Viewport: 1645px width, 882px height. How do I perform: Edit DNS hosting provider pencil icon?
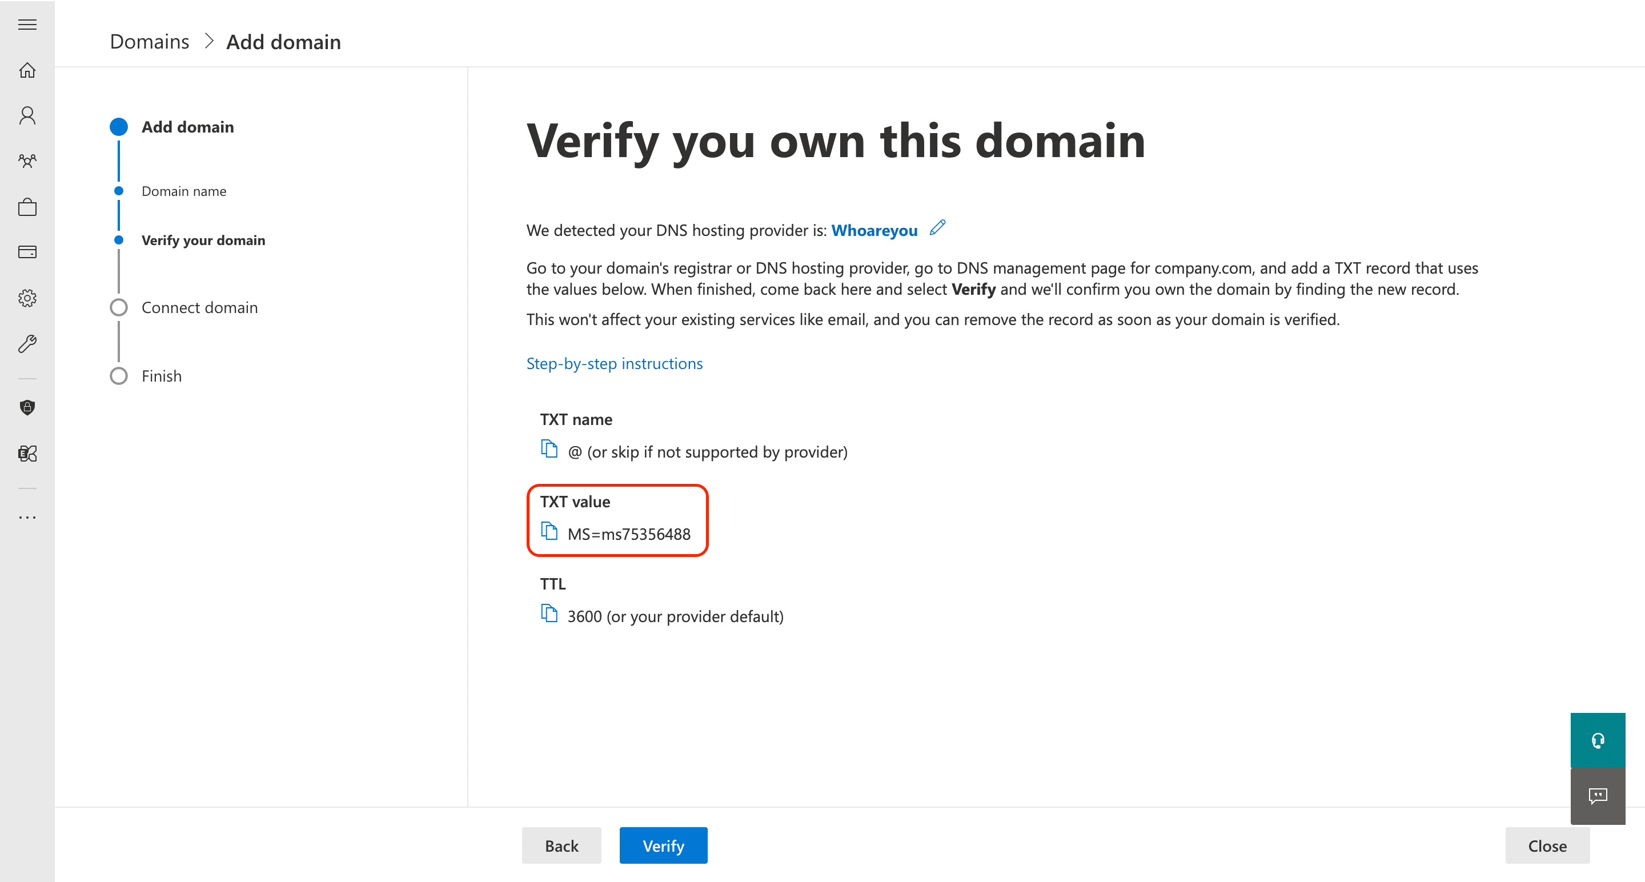point(937,228)
